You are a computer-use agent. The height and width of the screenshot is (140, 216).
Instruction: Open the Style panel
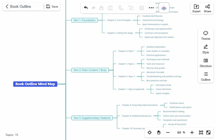pos(205,49)
